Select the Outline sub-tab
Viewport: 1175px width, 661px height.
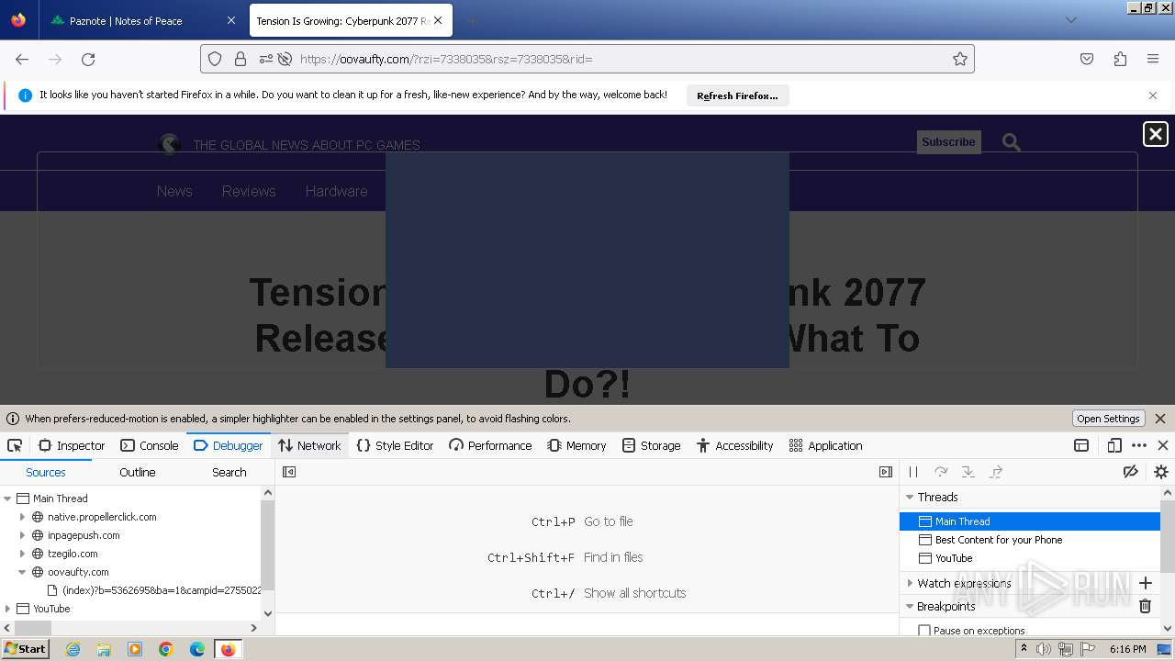(x=138, y=472)
